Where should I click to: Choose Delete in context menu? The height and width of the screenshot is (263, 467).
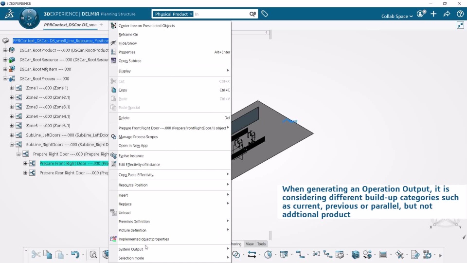tap(170, 118)
